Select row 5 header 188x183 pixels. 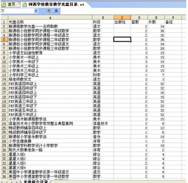(x=4, y=39)
